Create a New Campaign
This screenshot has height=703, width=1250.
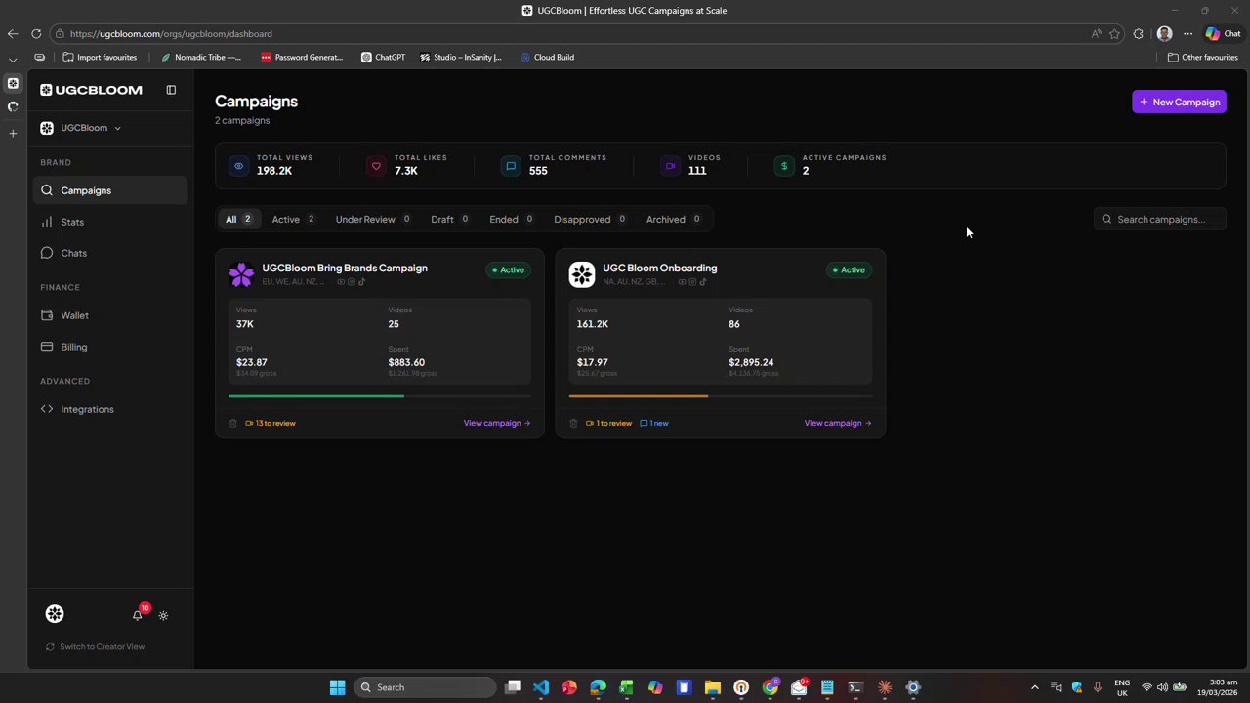pyautogui.click(x=1179, y=102)
